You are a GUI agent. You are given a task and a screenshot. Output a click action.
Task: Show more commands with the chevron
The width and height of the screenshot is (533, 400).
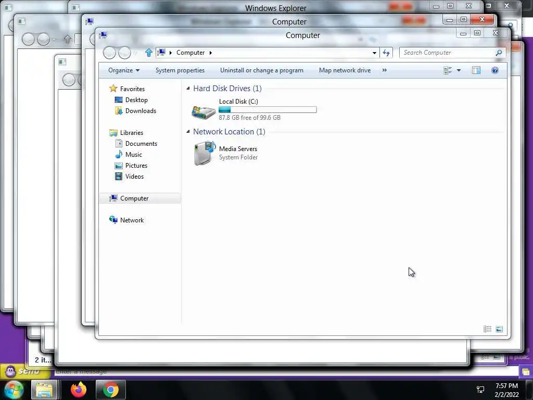[x=385, y=70]
